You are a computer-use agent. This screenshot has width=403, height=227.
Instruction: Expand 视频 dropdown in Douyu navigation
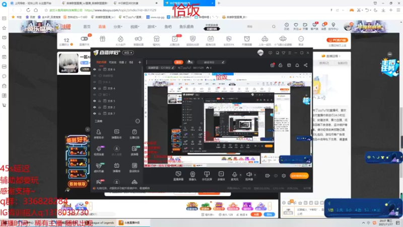click(135, 27)
